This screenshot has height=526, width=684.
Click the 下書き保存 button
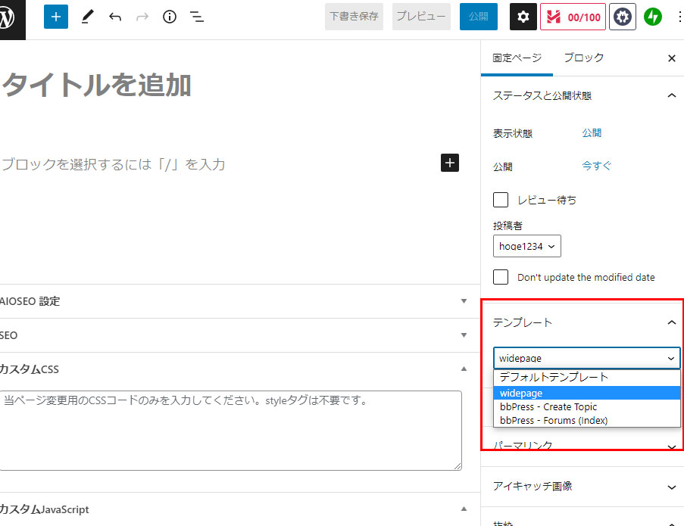pos(354,17)
